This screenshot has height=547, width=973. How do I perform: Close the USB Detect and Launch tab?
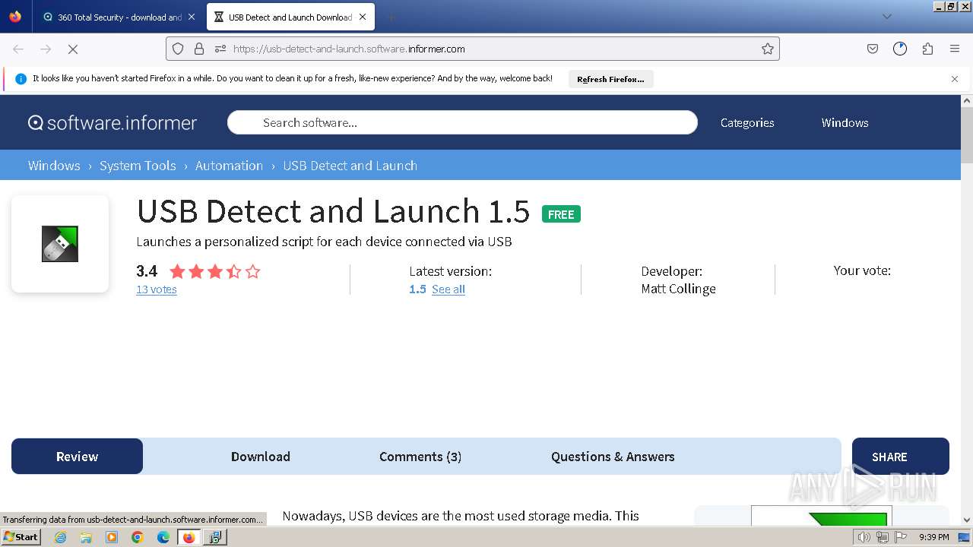363,17
